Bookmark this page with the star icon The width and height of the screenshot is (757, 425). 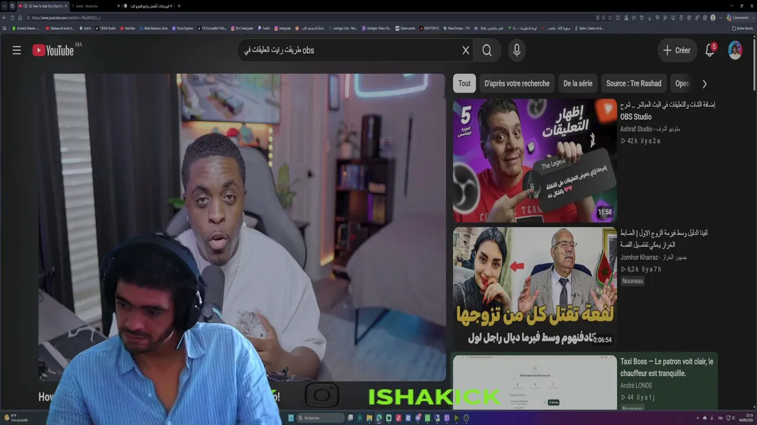click(611, 18)
